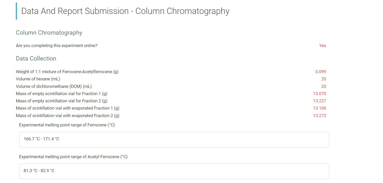Viewport: 383px width, 183px height.
Task: Click inside the Ferrocene melting point field
Action: [x=173, y=139]
